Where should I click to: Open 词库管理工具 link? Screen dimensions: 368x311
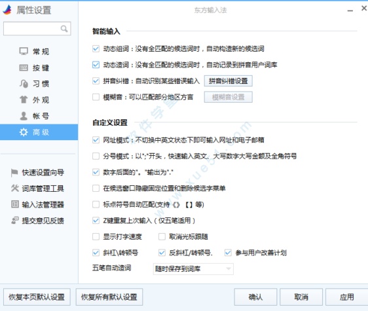(x=43, y=189)
